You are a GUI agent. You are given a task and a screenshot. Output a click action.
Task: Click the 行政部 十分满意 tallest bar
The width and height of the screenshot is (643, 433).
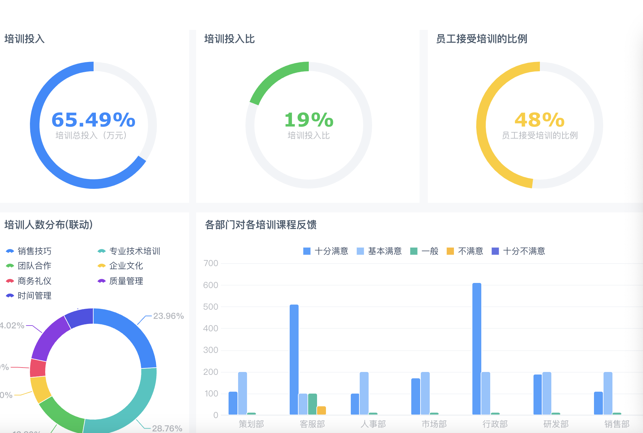pos(477,349)
